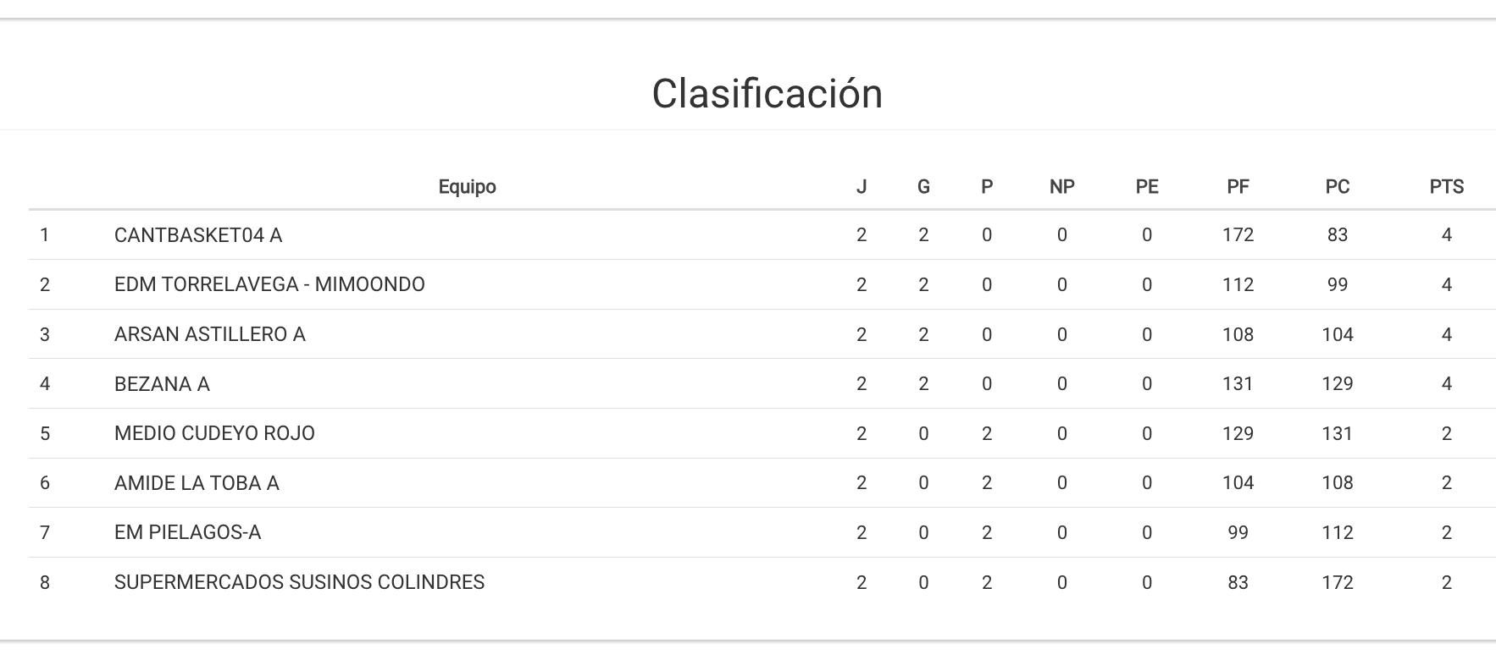Click the Clasificación heading
This screenshot has width=1496, height=660.
pyautogui.click(x=767, y=94)
